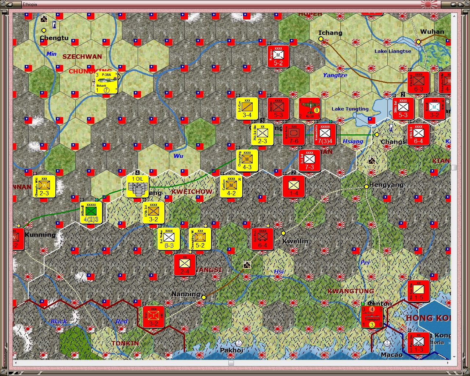Pick the red 23rd Inf 6-3 counter
Image resolution: width=470 pixels, height=376 pixels.
click(x=418, y=83)
